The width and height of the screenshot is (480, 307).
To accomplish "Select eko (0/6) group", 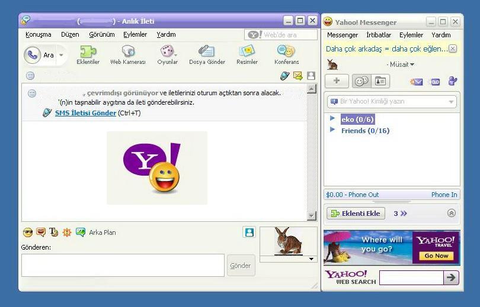I will 357,119.
